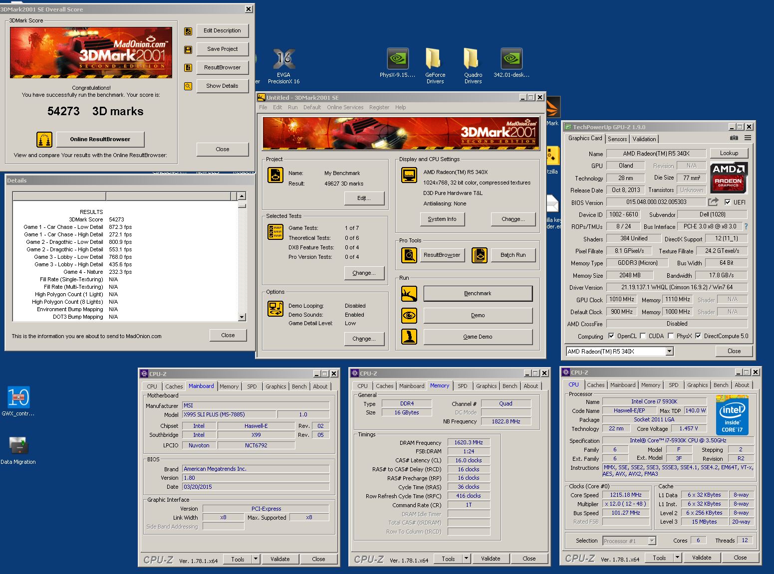Click the Edit Description icon
Viewport: 774px width, 574px height.
pos(188,31)
